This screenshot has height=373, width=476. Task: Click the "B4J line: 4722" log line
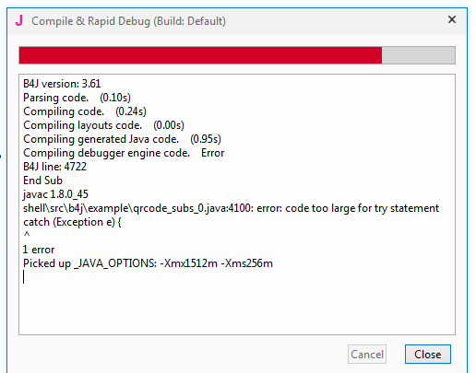coord(54,167)
